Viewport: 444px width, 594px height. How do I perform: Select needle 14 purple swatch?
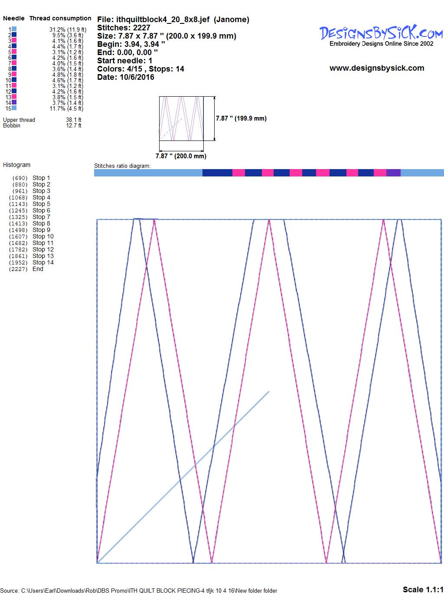14,102
